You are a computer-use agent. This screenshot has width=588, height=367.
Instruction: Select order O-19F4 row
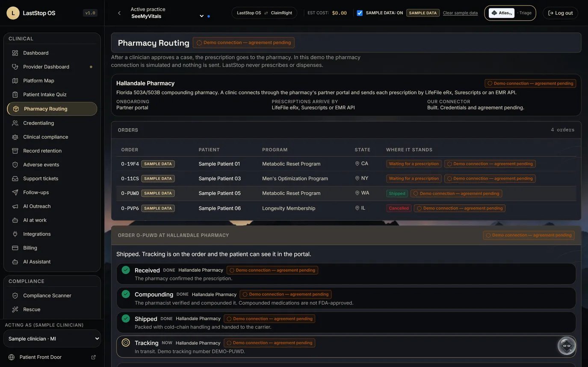[346, 164]
